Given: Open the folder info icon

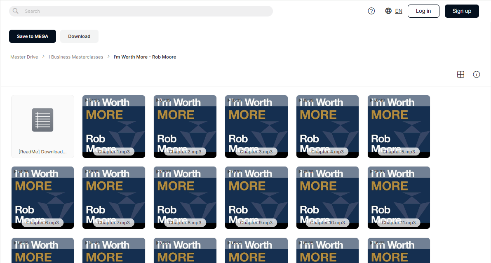Looking at the screenshot, I should (476, 74).
